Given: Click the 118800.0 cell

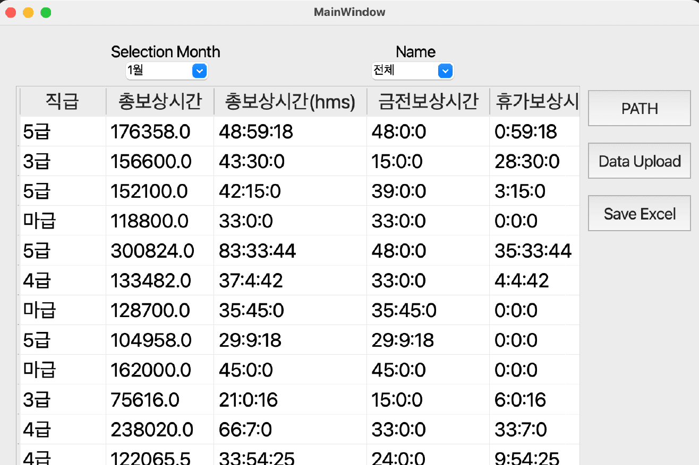Looking at the screenshot, I should [x=160, y=221].
